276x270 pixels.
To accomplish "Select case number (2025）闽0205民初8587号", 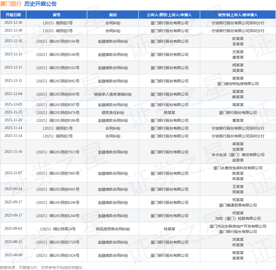I will pos(58,105).
